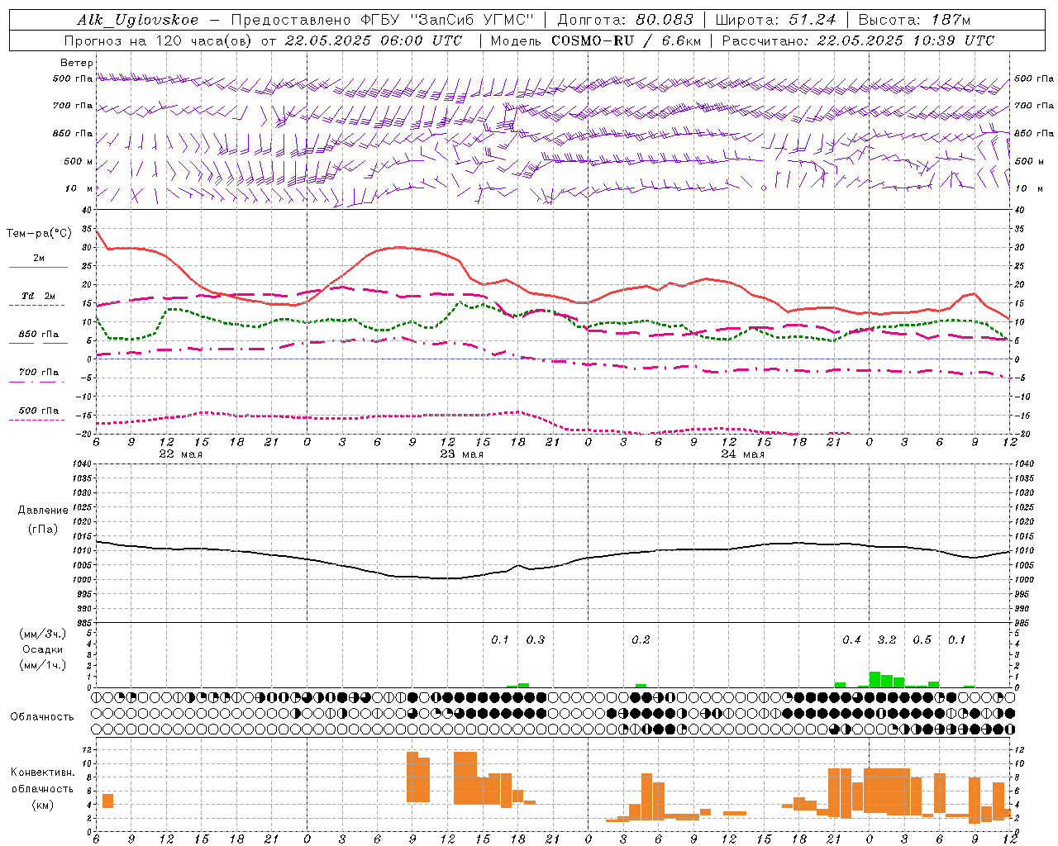The width and height of the screenshot is (1058, 846).
Task: Click the Рассчитано: 22.05.2025 10:39 UTC timestamp
Action: click(x=858, y=40)
